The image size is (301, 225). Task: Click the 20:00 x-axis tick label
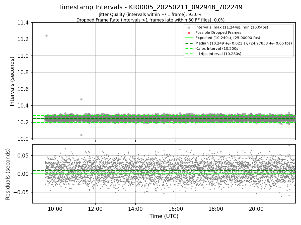(256, 209)
